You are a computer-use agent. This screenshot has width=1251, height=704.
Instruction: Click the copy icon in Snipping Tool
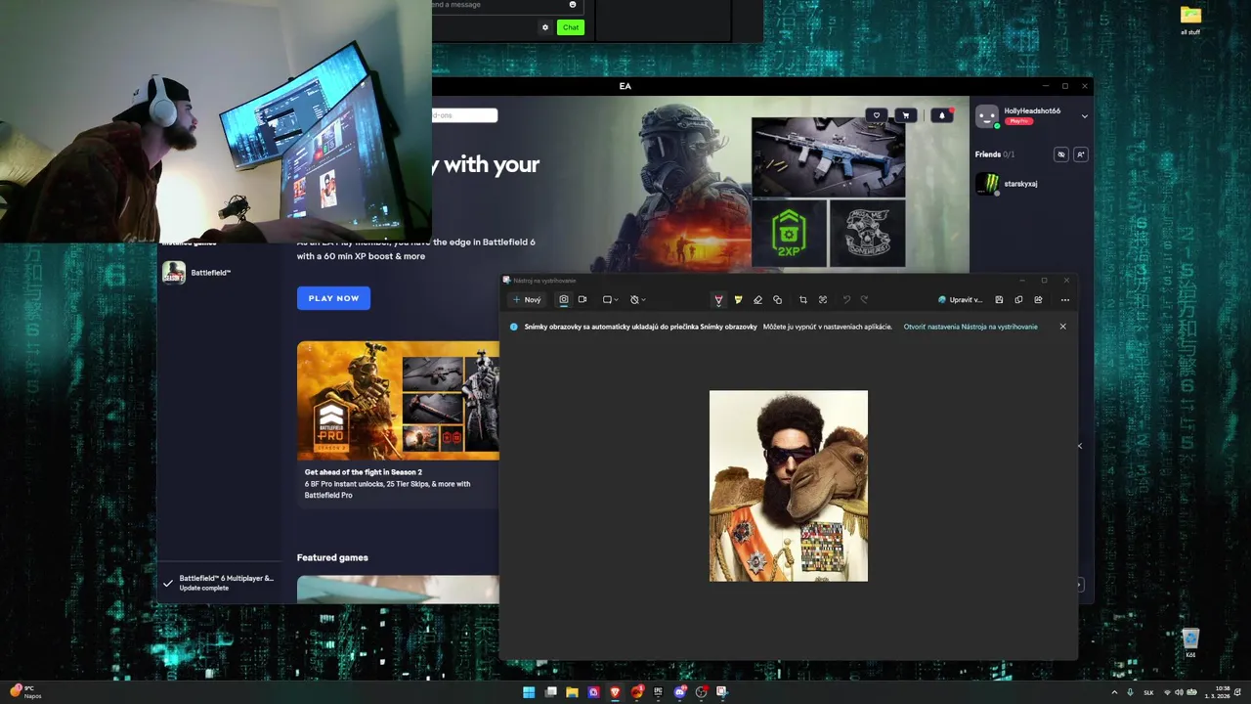pyautogui.click(x=1018, y=300)
